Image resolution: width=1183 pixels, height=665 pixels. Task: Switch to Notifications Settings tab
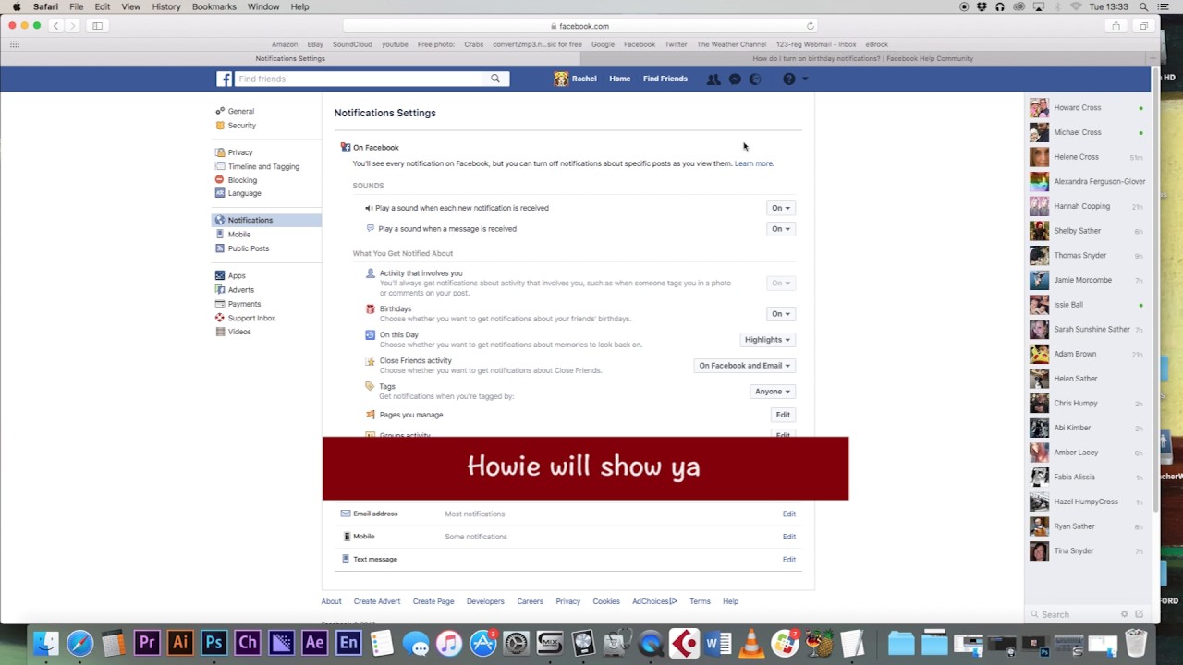290,58
